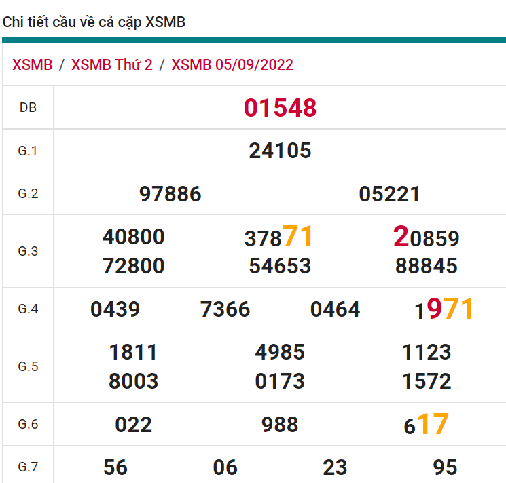Open the XSMB breadcrumb link

click(32, 65)
